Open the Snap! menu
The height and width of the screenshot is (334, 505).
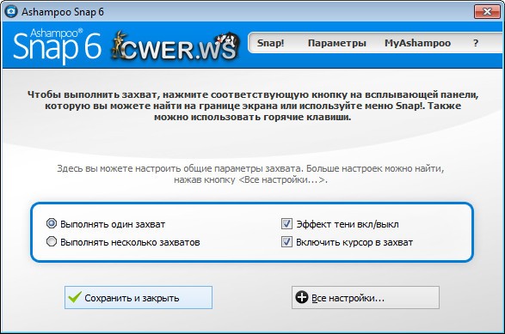(270, 43)
